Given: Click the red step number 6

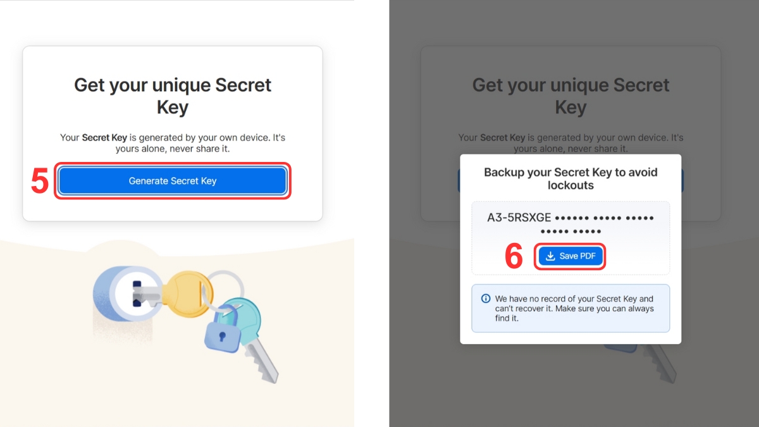Looking at the screenshot, I should pos(514,257).
